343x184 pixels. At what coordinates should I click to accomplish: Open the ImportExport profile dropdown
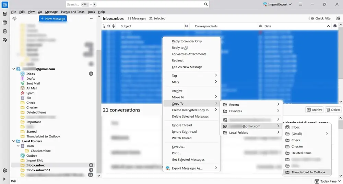(x=277, y=4)
